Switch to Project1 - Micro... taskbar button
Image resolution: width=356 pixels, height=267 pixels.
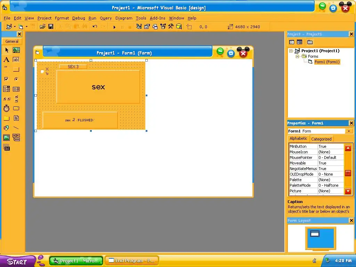point(76,261)
